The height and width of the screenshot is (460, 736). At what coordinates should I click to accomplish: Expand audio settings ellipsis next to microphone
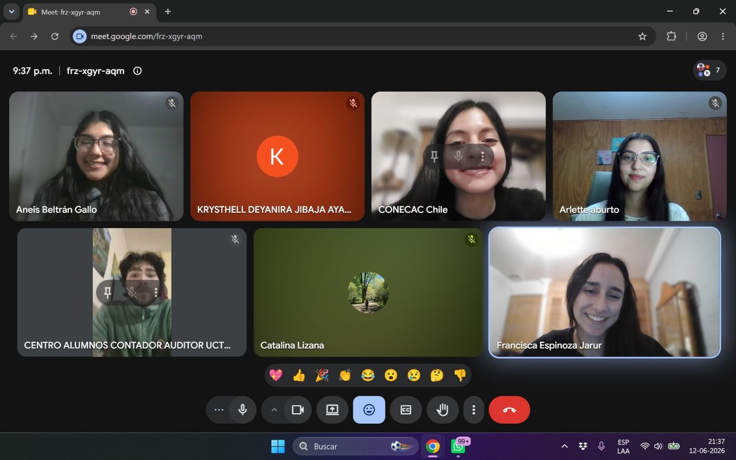pyautogui.click(x=219, y=410)
